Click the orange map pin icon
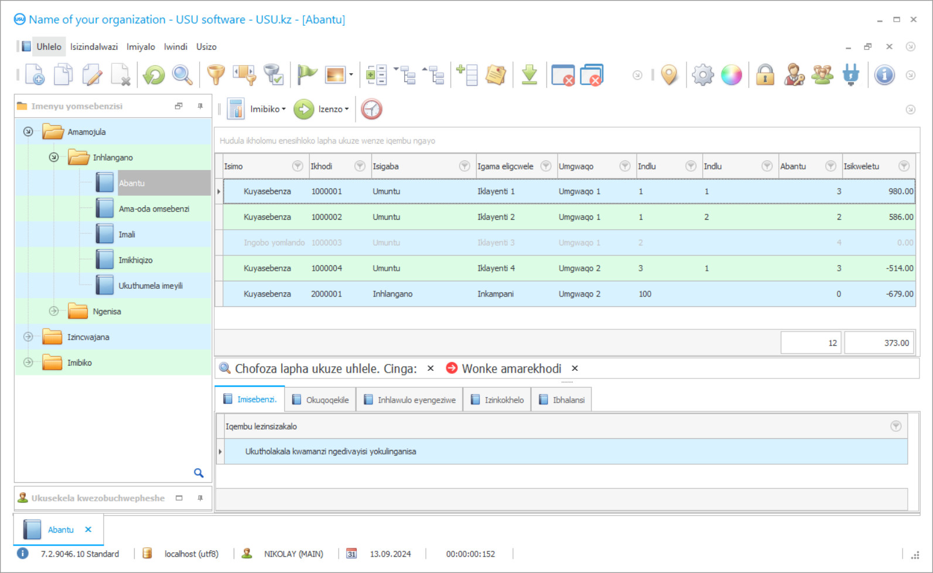Screen dimensions: 933x573 tap(669, 75)
